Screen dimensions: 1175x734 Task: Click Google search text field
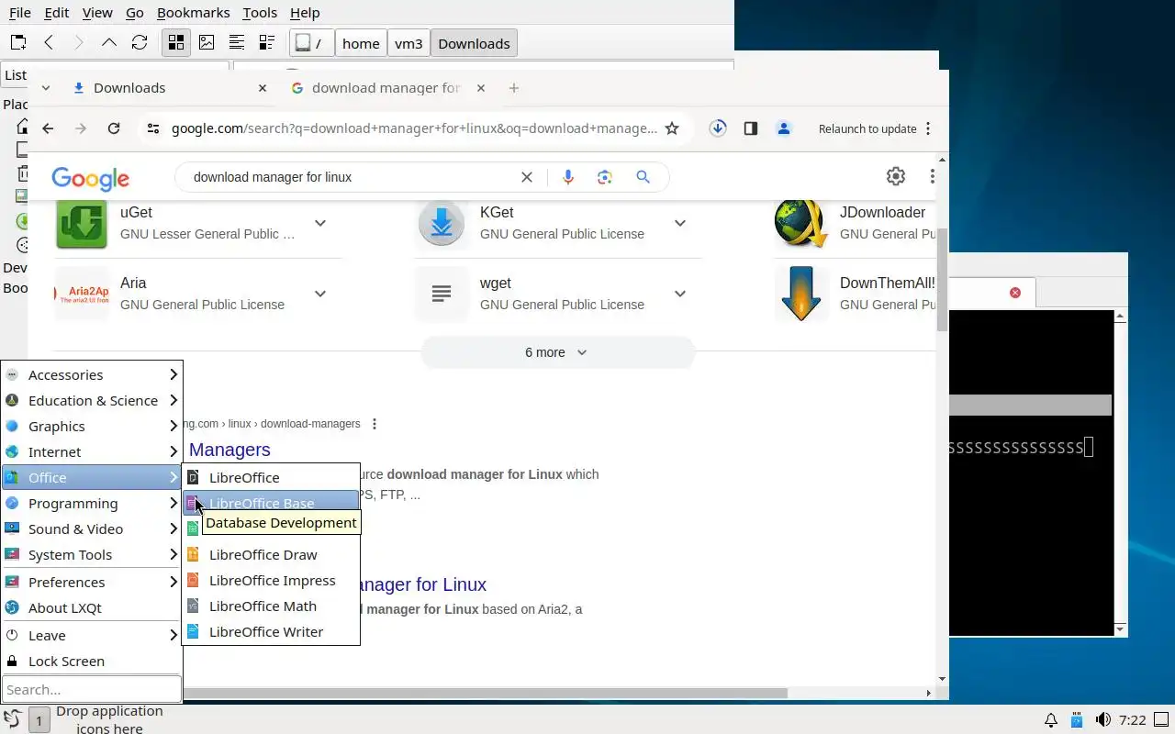[x=349, y=177]
